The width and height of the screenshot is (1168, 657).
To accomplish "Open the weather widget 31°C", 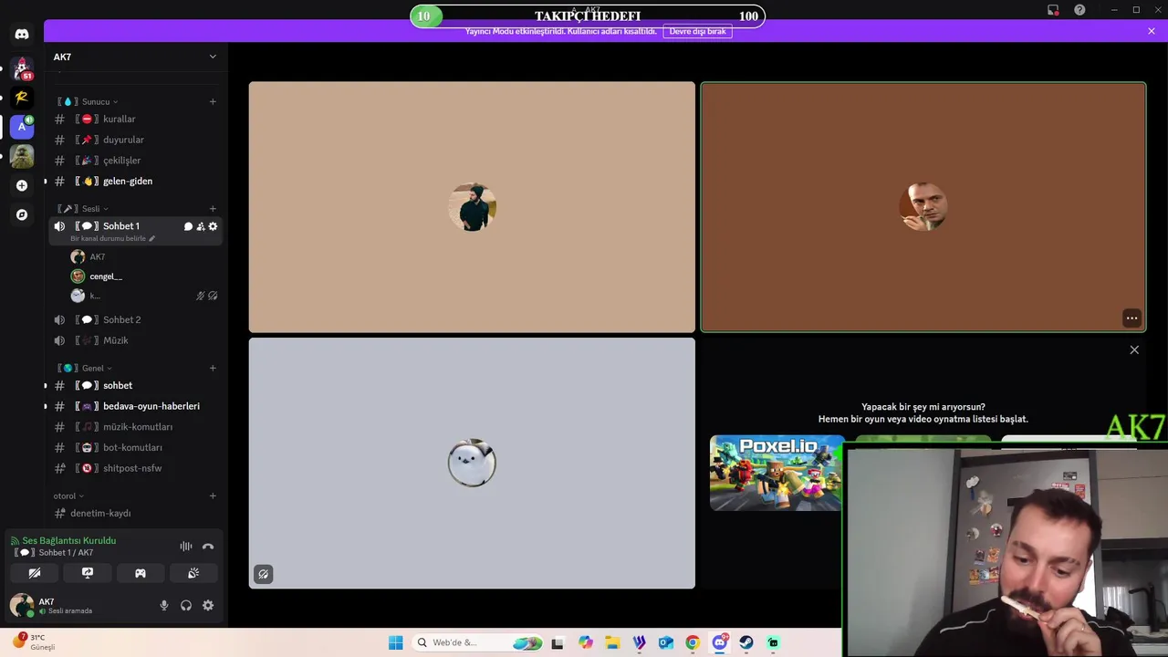I will tap(35, 642).
